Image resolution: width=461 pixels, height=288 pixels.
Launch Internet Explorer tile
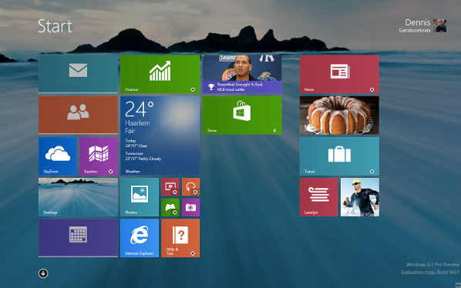[x=140, y=238]
